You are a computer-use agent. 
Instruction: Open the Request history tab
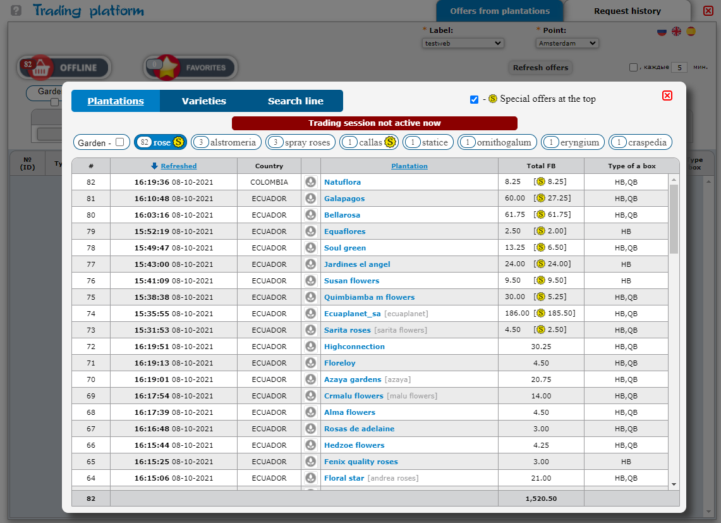click(627, 11)
